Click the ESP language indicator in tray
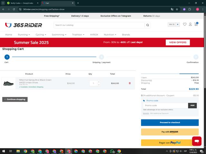 [x=185, y=151]
